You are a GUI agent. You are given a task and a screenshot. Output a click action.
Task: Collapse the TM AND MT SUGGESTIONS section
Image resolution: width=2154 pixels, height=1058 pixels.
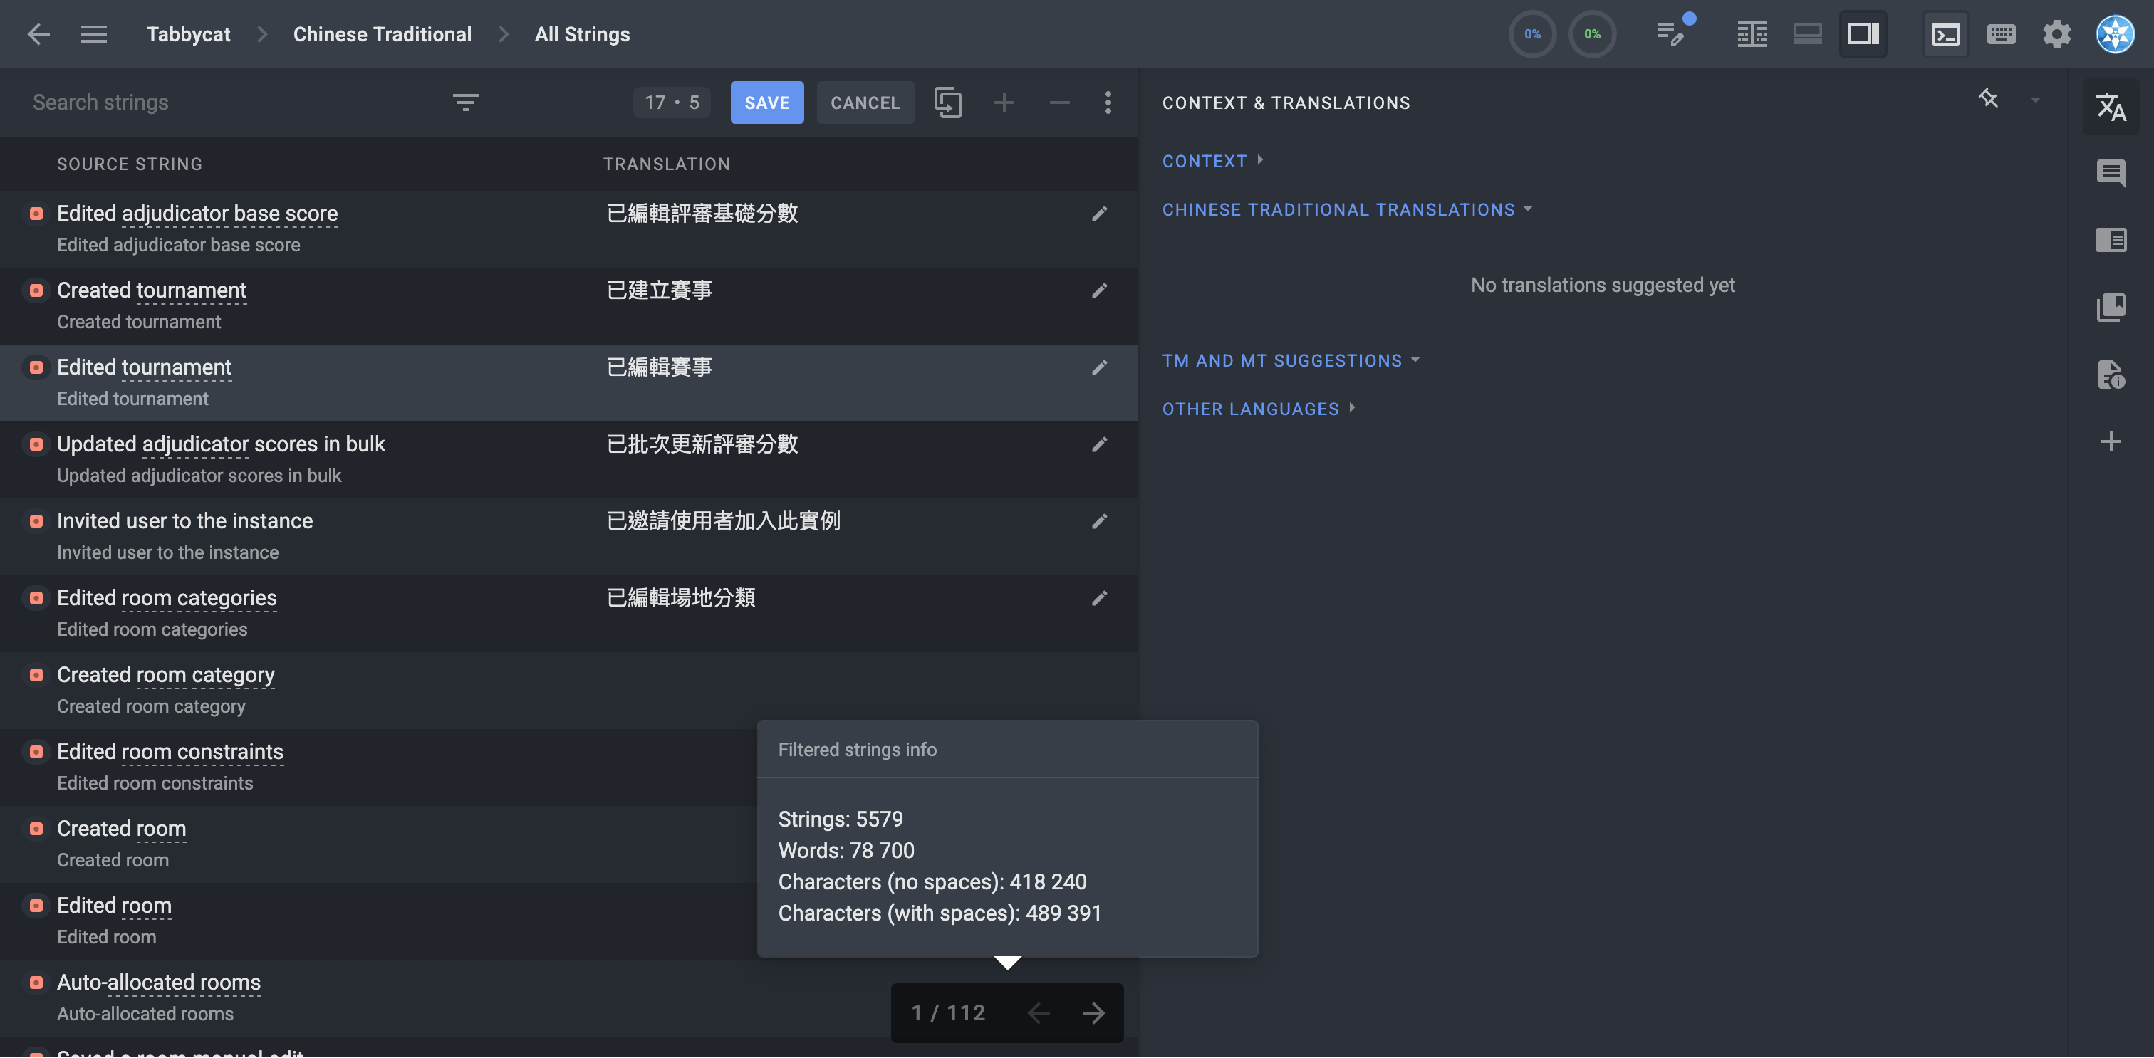1291,360
